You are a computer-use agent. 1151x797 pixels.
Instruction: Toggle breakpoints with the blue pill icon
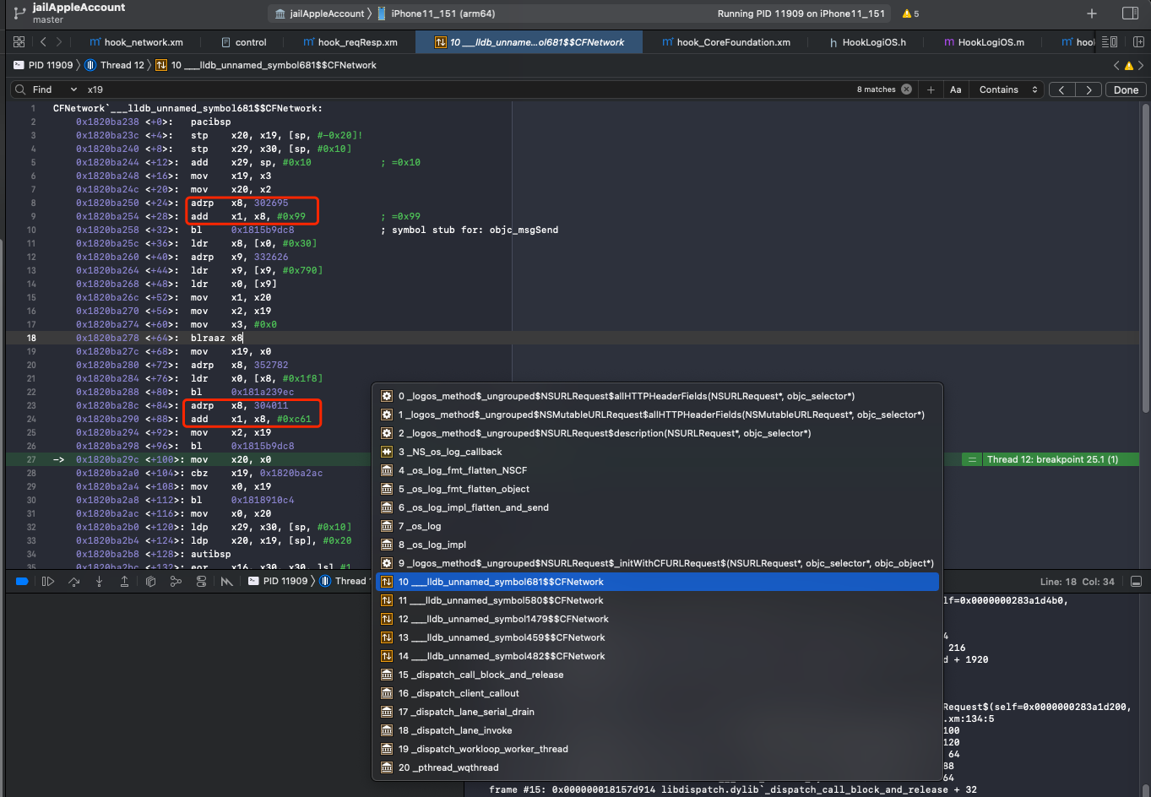click(22, 581)
